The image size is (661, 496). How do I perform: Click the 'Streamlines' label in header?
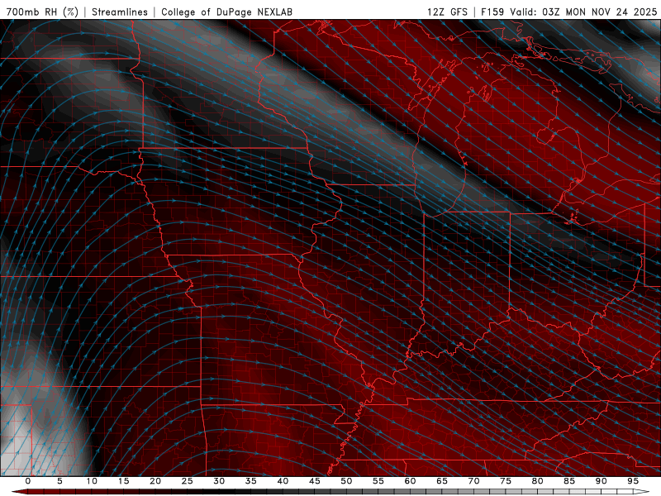click(120, 12)
